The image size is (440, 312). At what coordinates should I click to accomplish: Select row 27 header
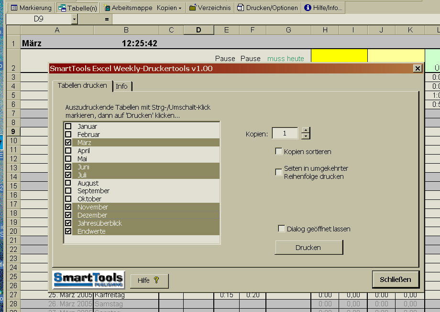click(13, 295)
